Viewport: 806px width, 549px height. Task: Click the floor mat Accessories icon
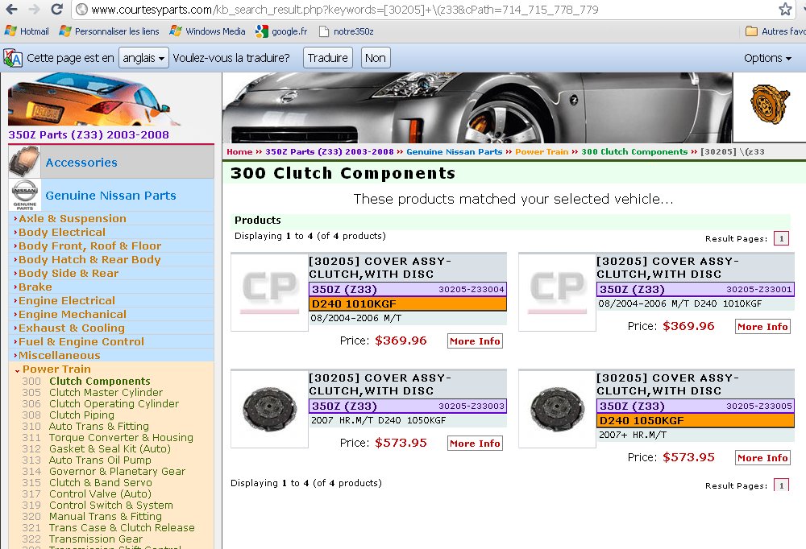[x=24, y=161]
